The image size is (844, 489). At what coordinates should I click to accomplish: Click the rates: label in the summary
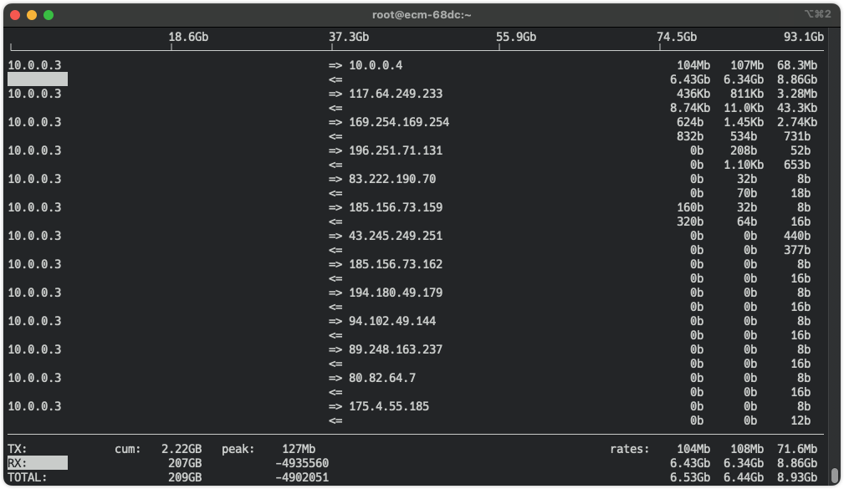[x=630, y=449]
